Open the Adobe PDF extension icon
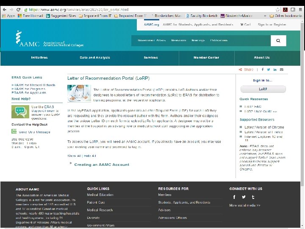Viewport: 305px width, 229px height. [x=285, y=9]
